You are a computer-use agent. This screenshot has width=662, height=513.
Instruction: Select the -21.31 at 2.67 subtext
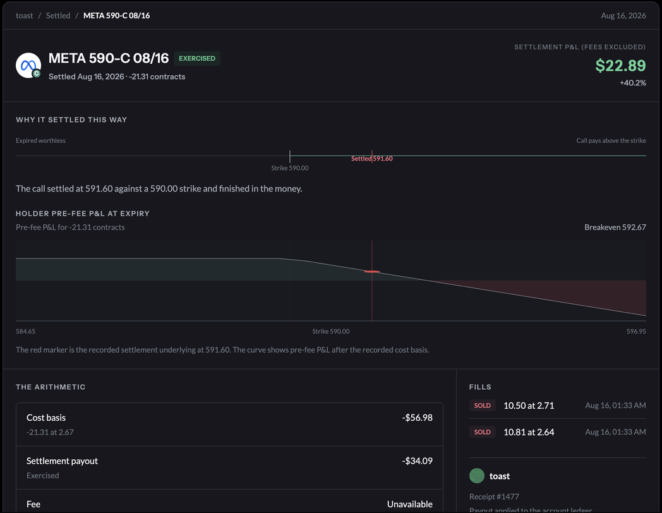[x=50, y=432]
